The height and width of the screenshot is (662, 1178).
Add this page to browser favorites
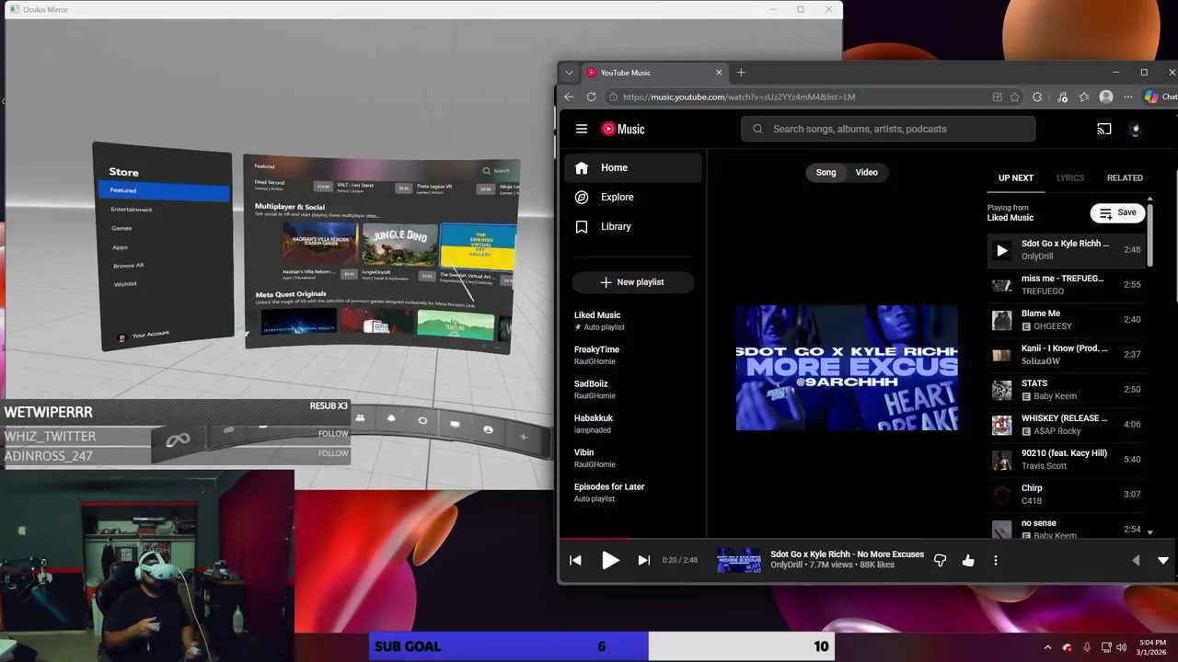1014,97
